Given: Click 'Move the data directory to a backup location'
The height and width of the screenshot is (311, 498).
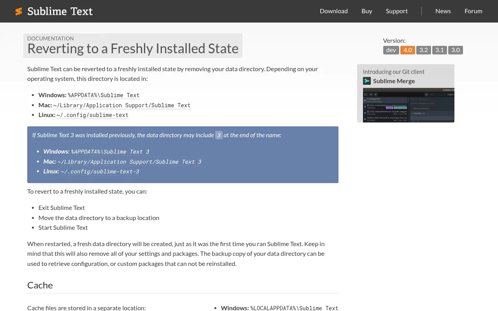Looking at the screenshot, I should point(99,218).
